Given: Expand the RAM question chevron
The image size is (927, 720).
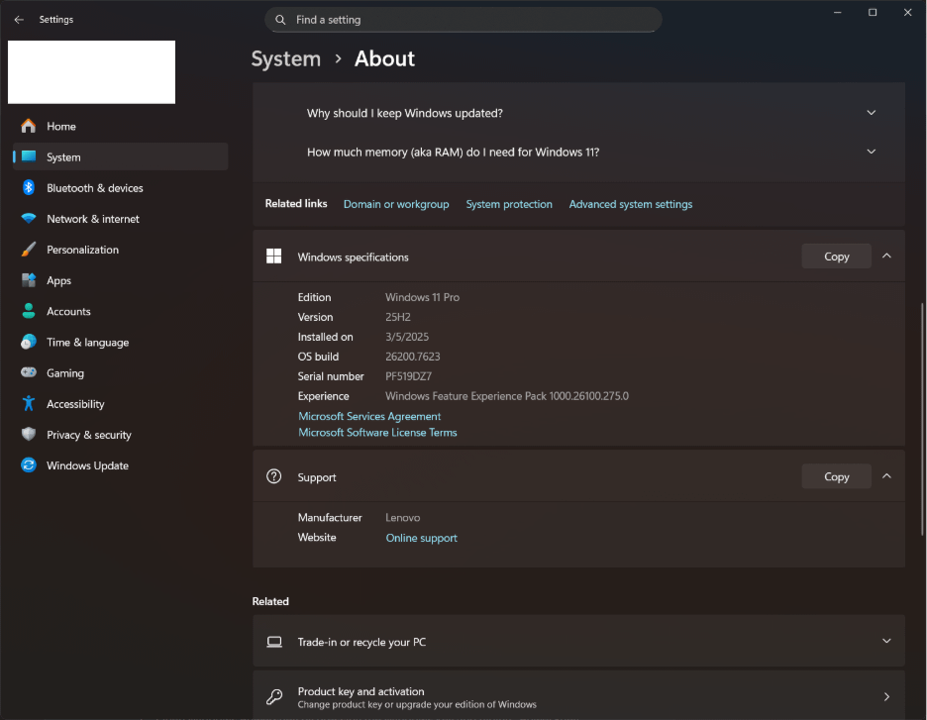Looking at the screenshot, I should click(871, 152).
